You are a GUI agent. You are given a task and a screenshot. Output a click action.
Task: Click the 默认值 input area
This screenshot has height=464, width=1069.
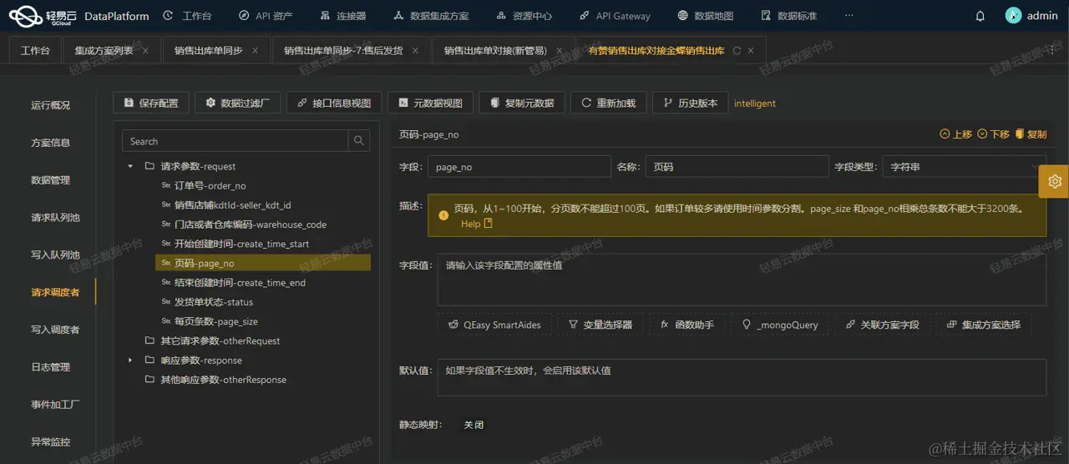pos(742,377)
